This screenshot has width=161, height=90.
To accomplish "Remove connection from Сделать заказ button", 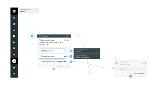I will click(71, 51).
